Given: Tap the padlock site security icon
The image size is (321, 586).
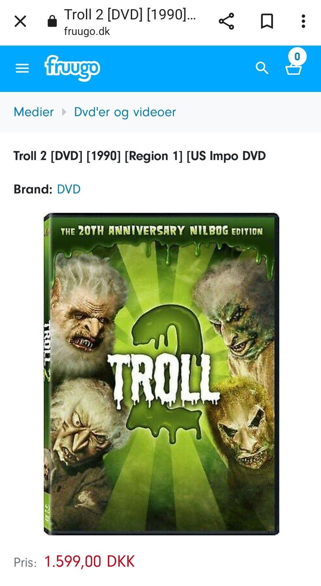Looking at the screenshot, I should pyautogui.click(x=52, y=21).
